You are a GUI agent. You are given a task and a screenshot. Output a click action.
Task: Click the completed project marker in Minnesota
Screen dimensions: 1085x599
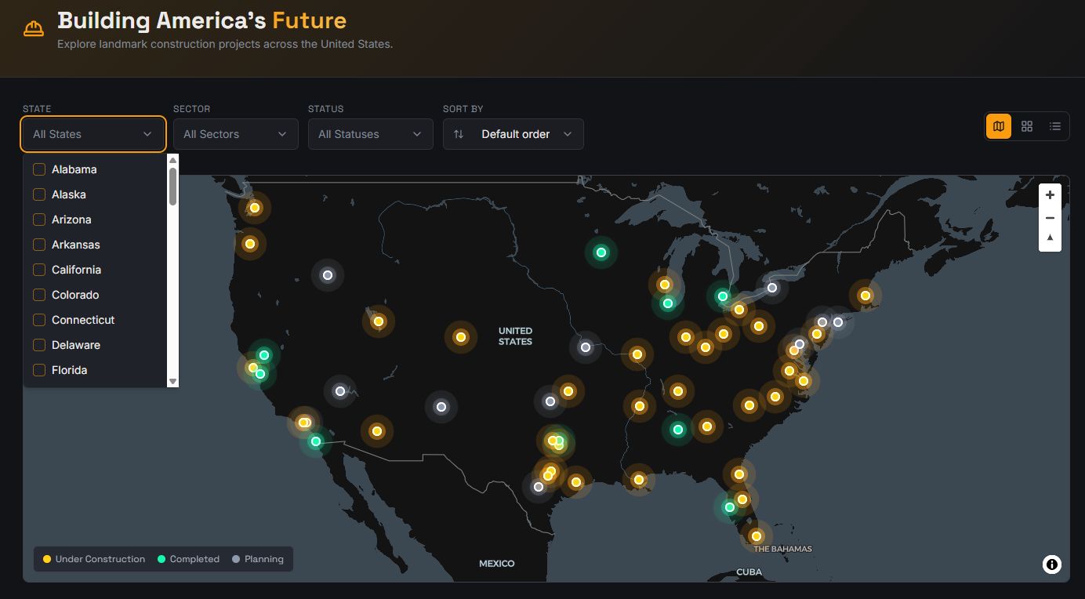tap(601, 252)
